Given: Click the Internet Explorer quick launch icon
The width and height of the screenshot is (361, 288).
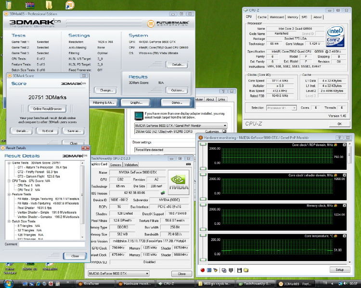Looking at the screenshot, I should pyautogui.click(x=38, y=284).
